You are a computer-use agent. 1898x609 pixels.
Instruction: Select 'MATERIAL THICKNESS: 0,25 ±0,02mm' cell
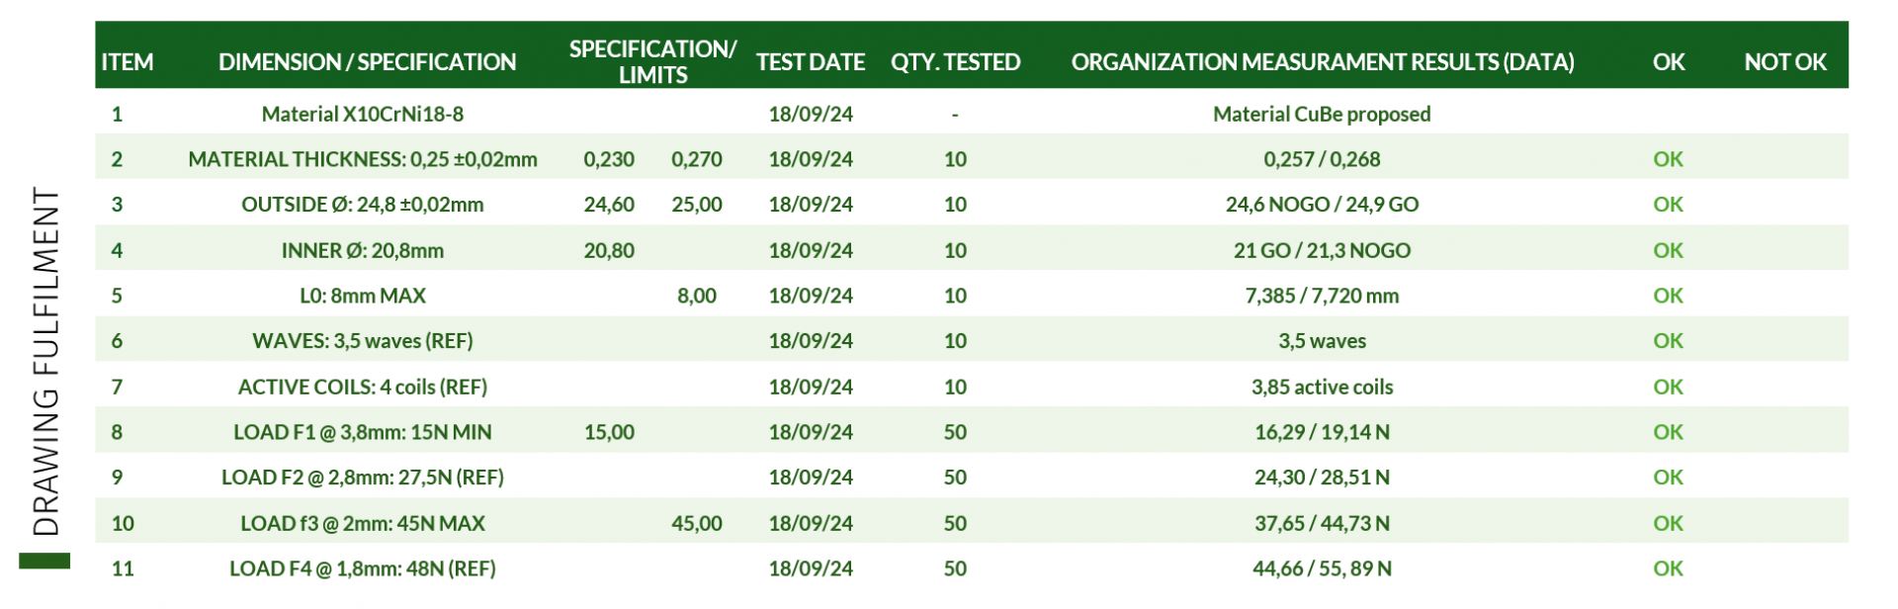tap(363, 159)
